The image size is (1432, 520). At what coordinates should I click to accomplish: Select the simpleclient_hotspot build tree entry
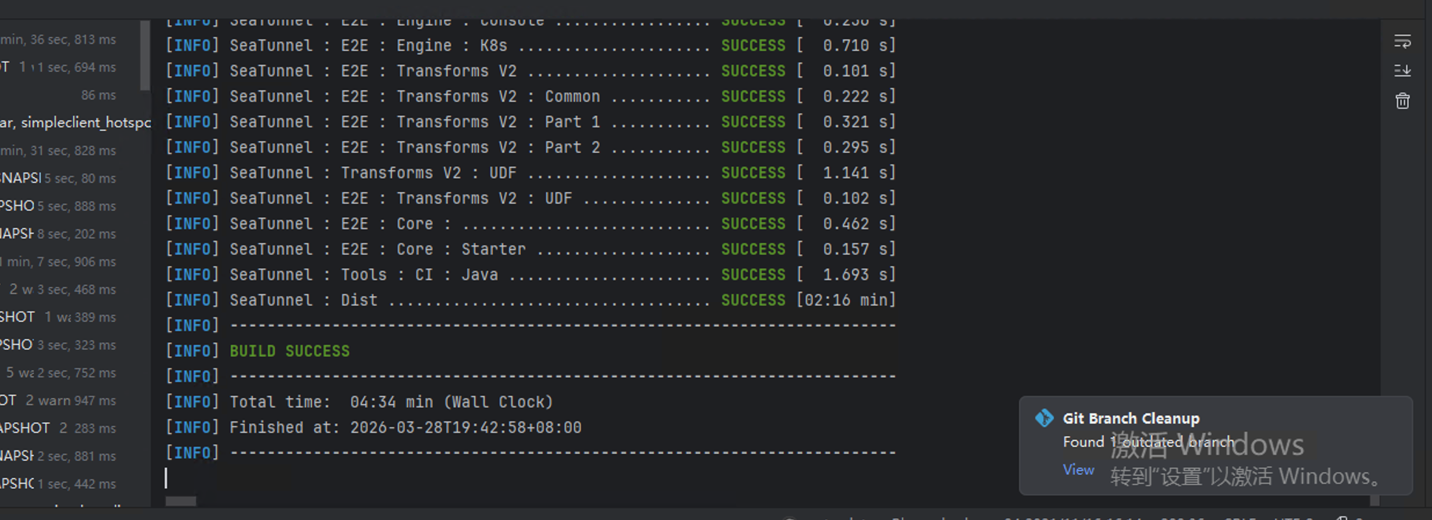(x=75, y=123)
